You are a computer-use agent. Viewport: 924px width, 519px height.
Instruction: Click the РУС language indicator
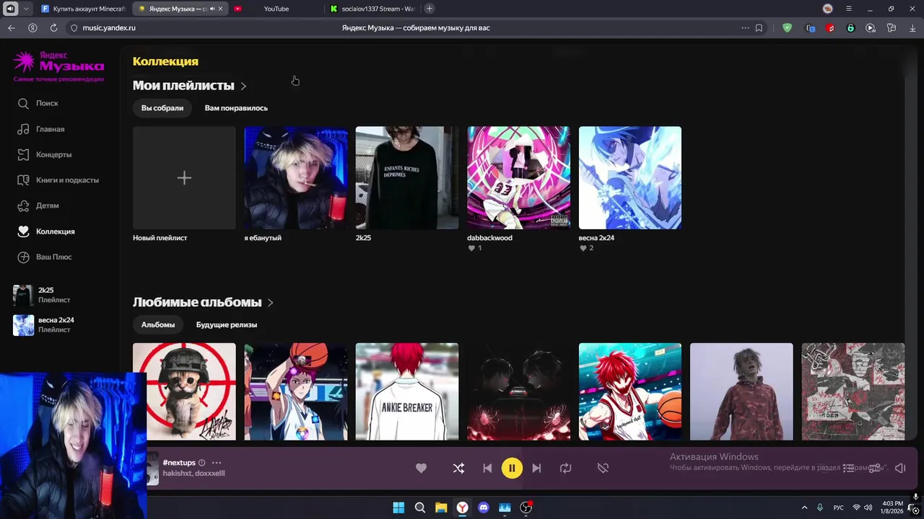tap(838, 507)
